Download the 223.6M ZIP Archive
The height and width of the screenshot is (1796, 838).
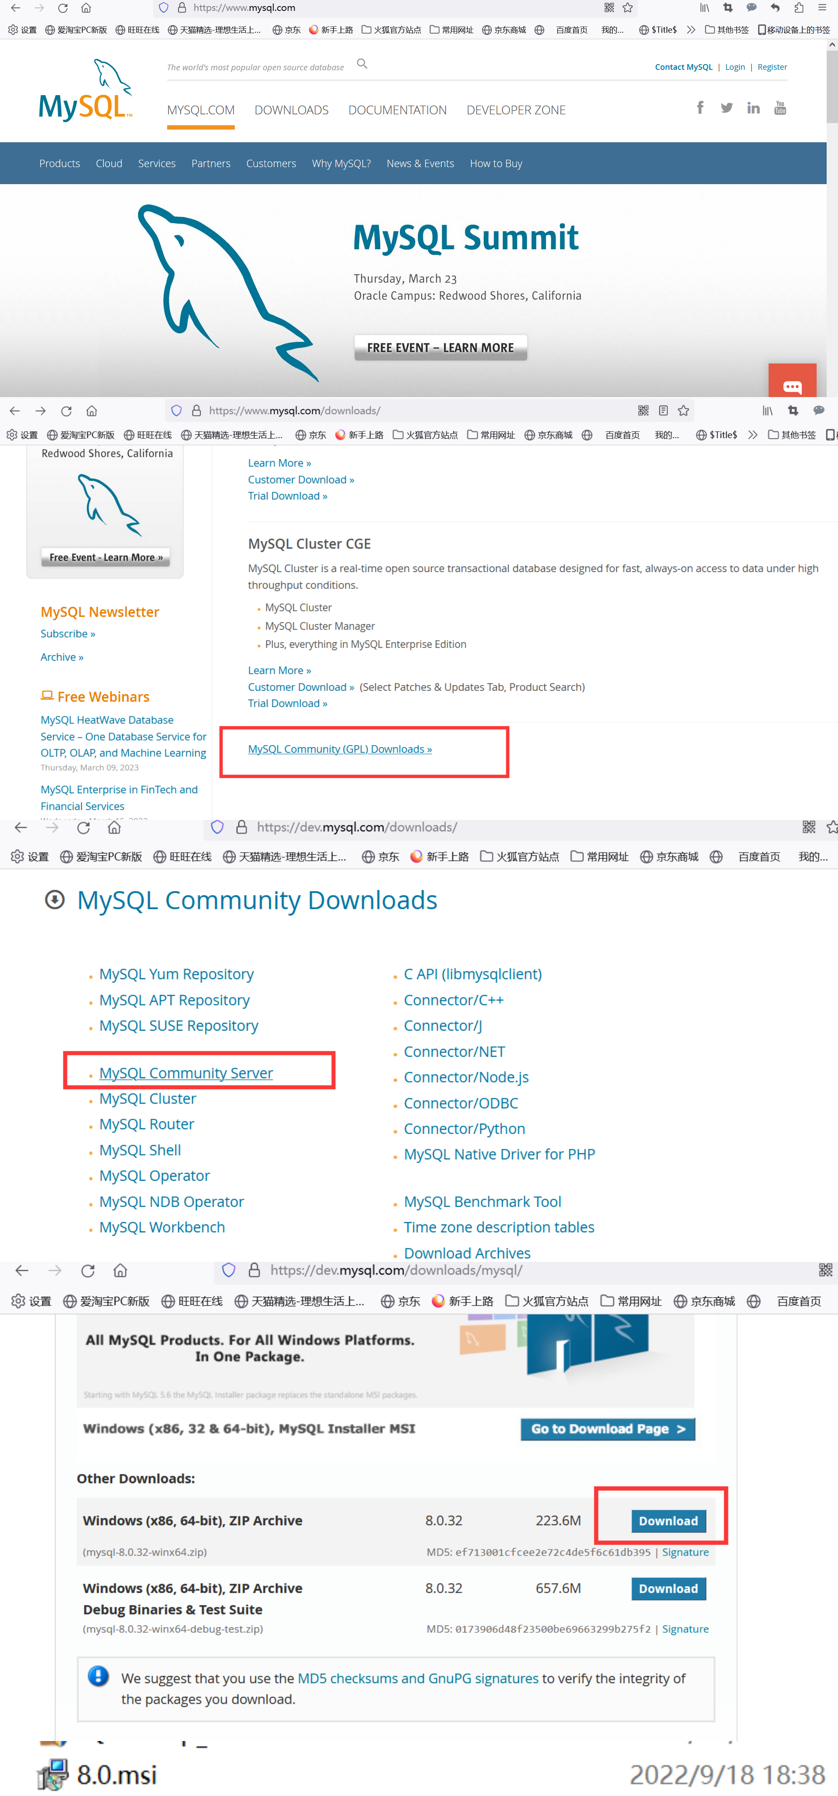click(669, 1521)
